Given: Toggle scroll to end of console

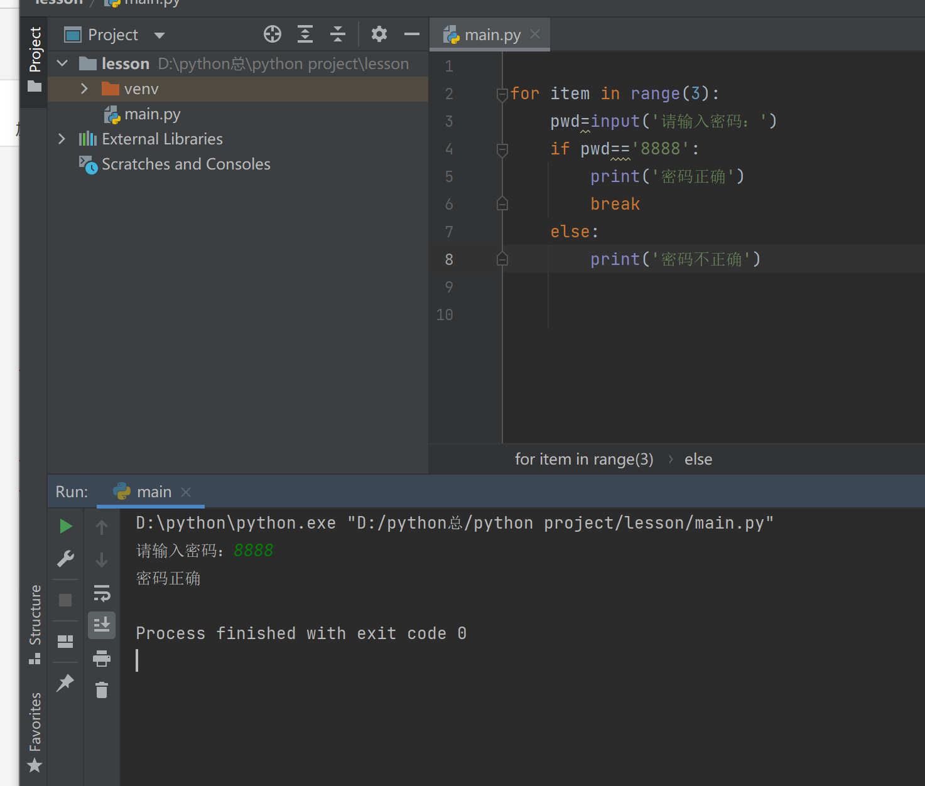Looking at the screenshot, I should 102,625.
